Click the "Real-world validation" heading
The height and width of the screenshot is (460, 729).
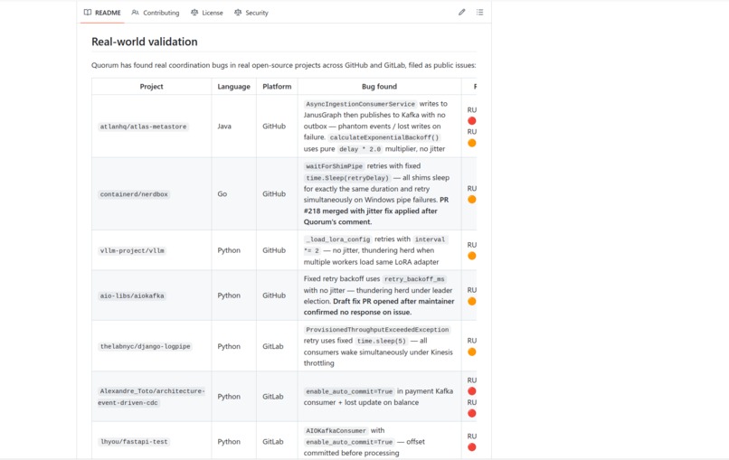[145, 42]
